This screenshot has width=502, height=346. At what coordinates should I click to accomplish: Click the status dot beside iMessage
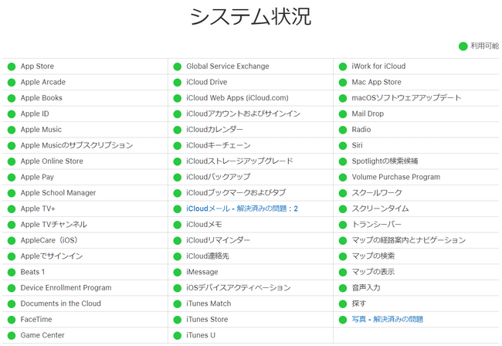click(x=178, y=273)
